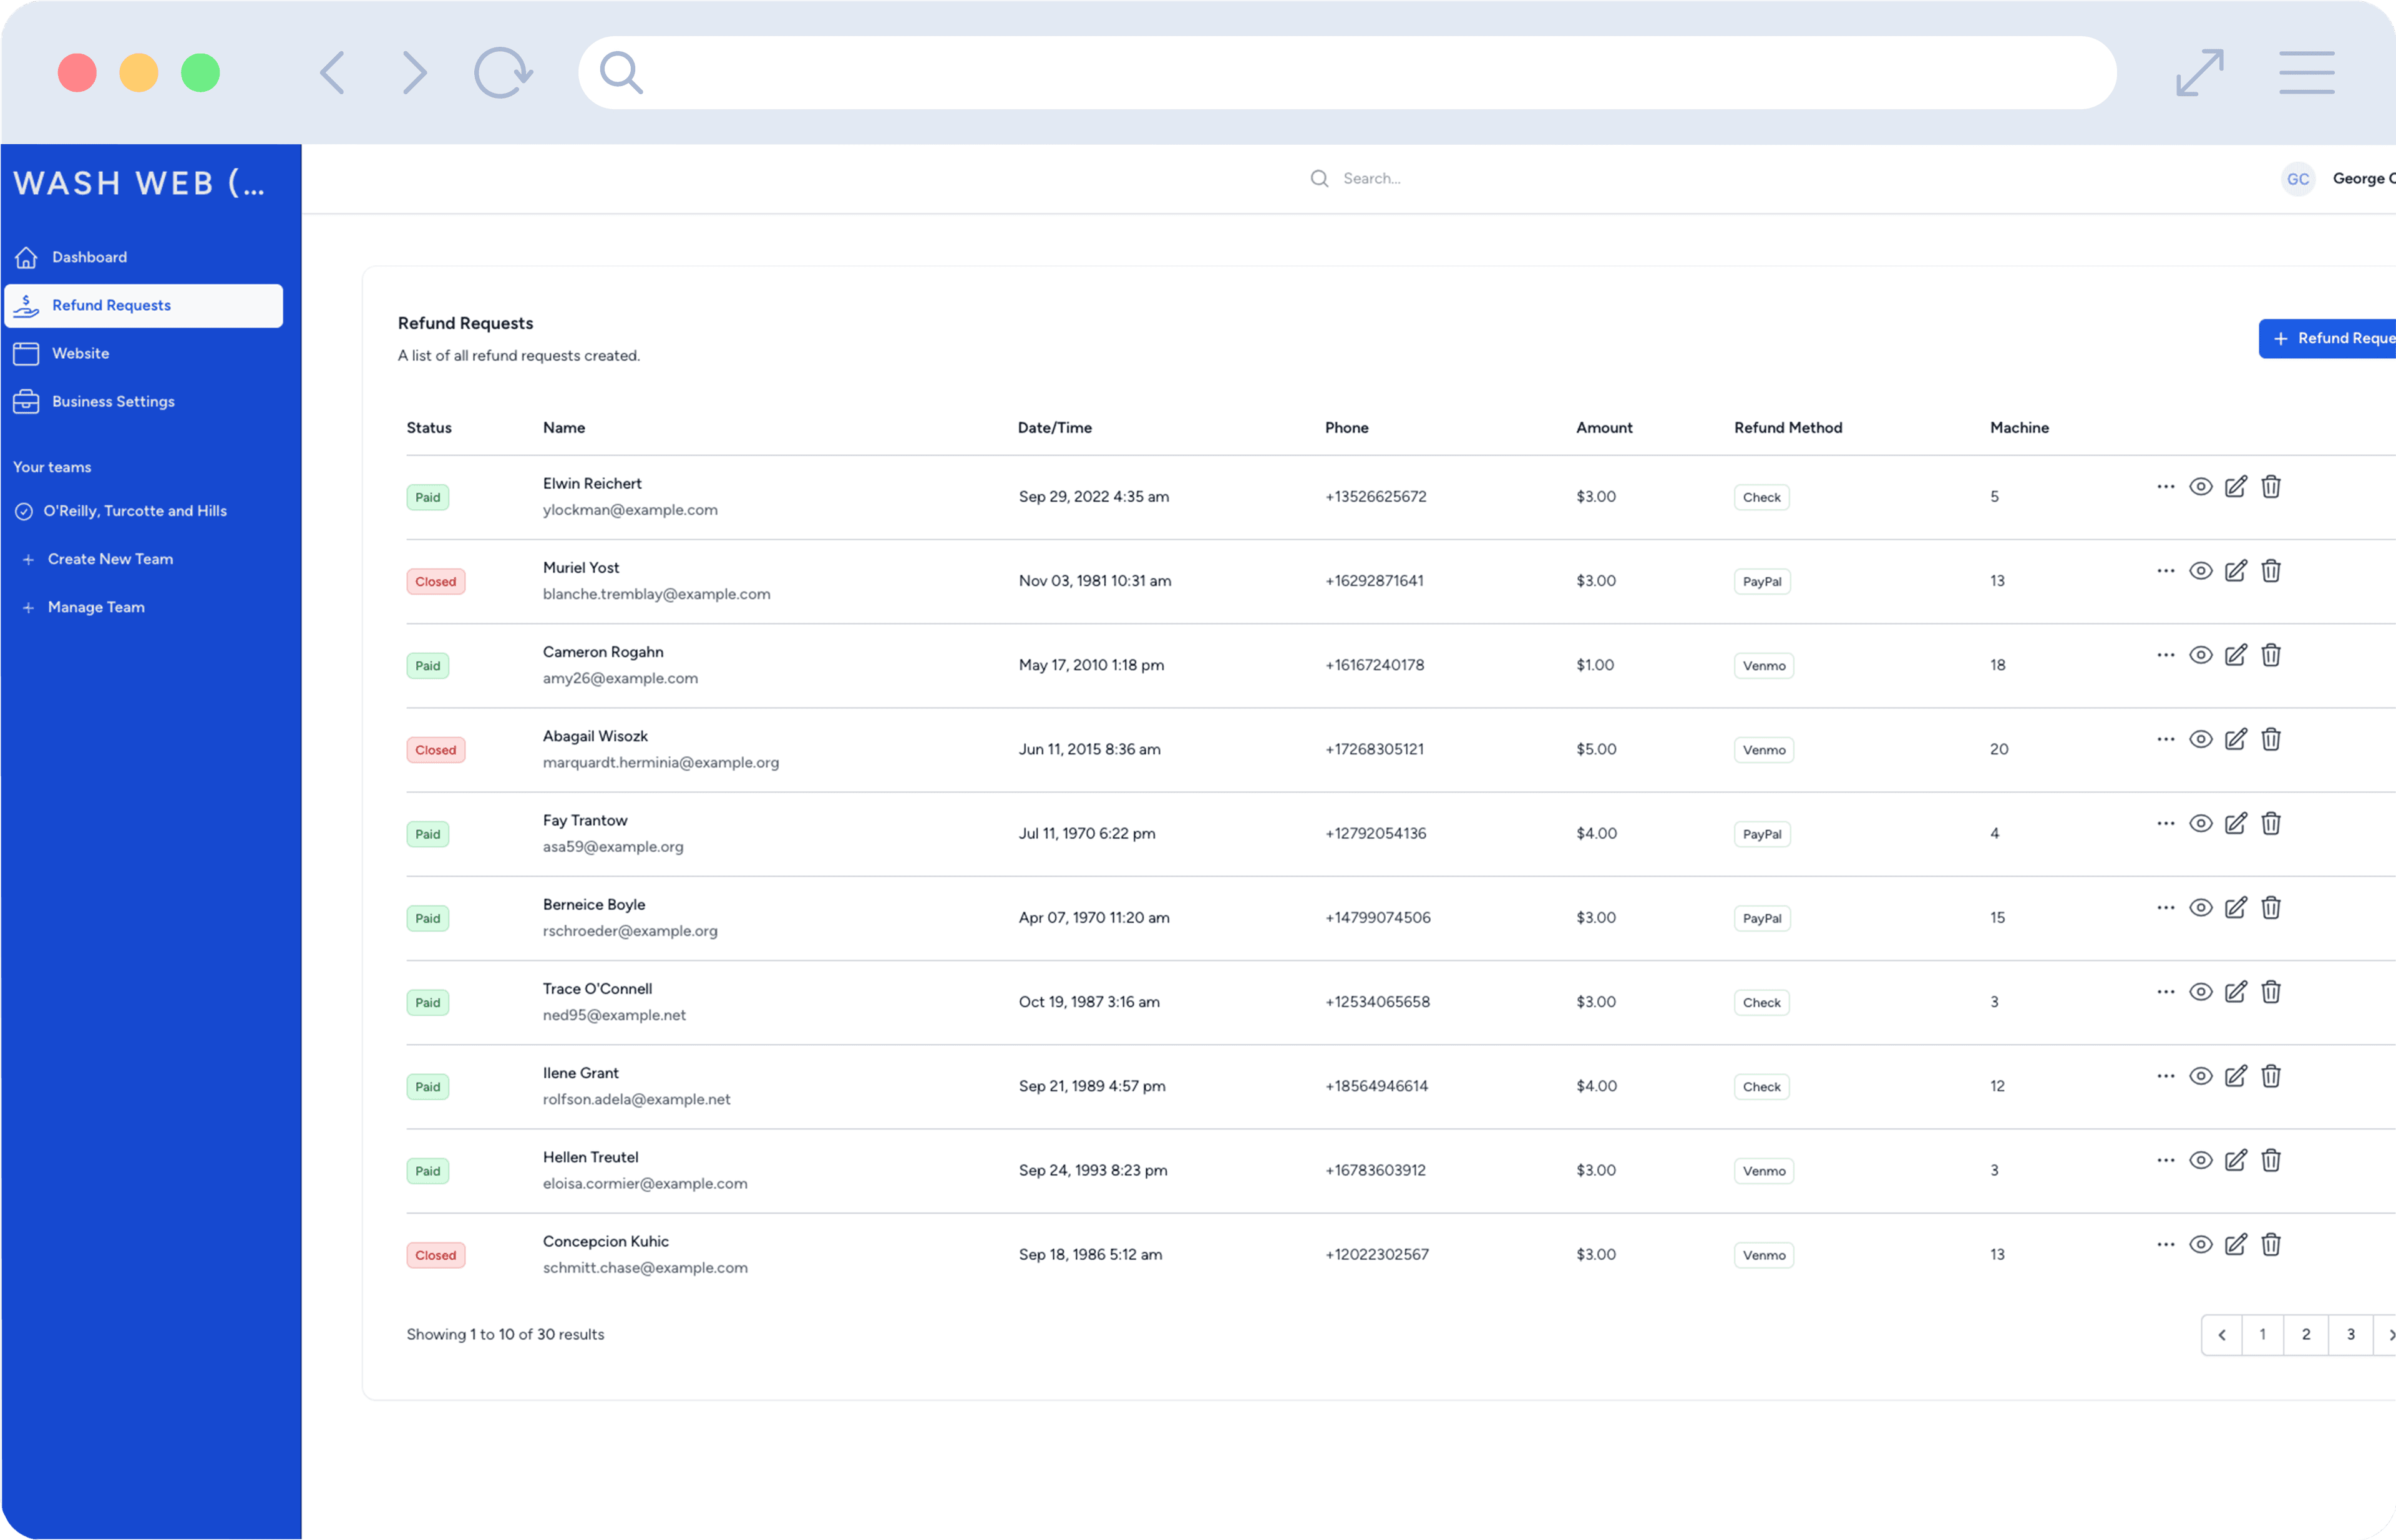Open more options for Abagail Wisozk
Image resolution: width=2396 pixels, height=1540 pixels.
(x=2166, y=739)
